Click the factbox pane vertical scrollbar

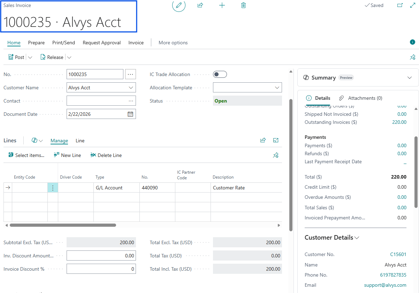coord(416,172)
